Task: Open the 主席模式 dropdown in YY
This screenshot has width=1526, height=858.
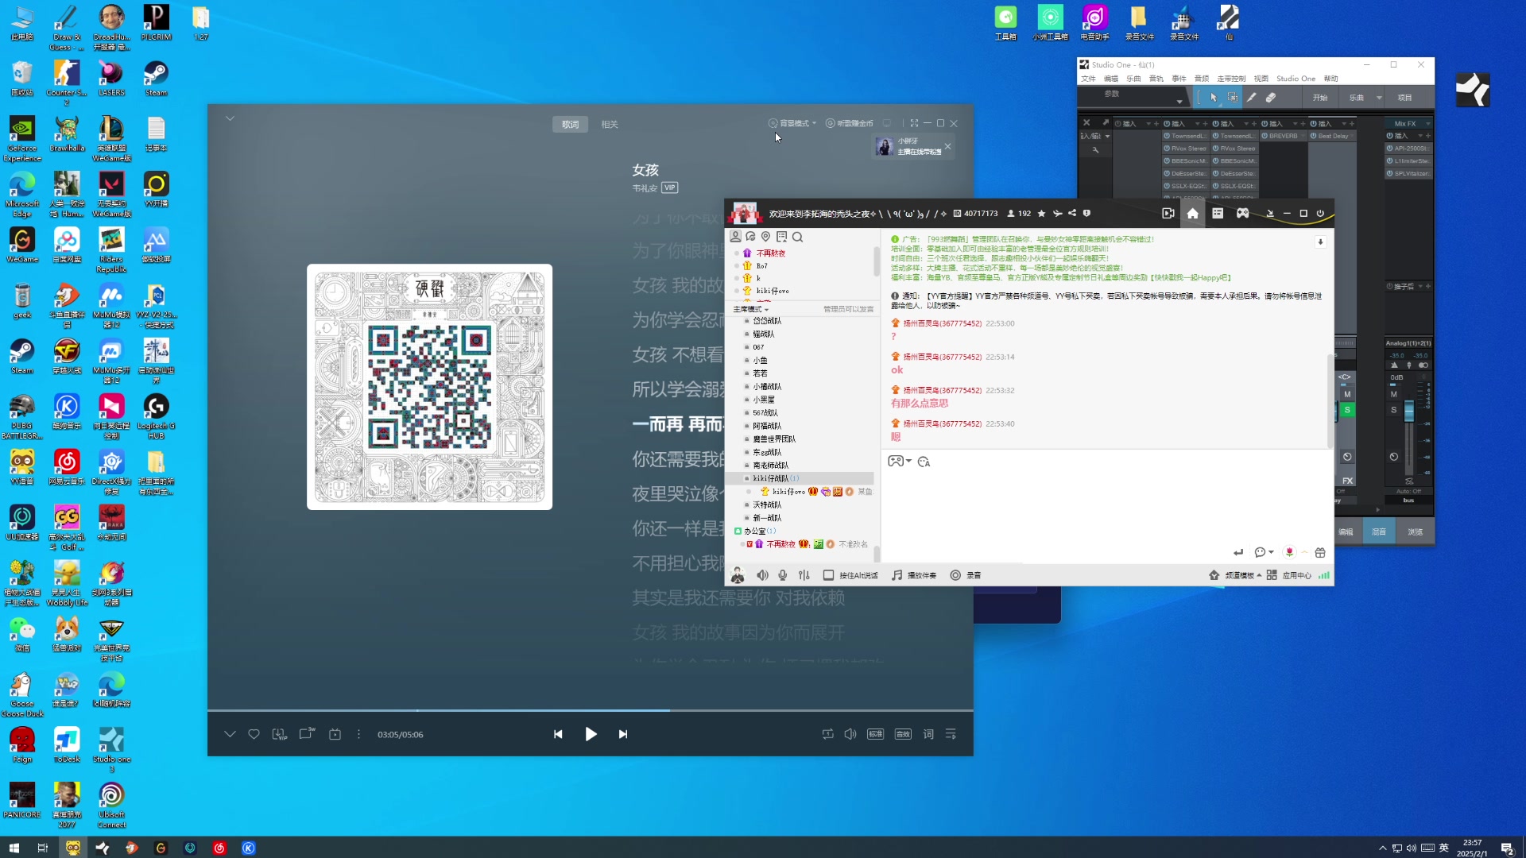Action: click(751, 309)
